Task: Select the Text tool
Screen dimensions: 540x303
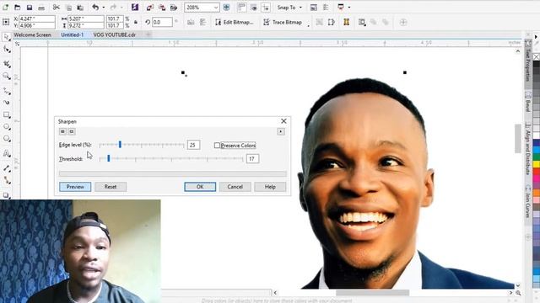Action: click(x=6, y=153)
